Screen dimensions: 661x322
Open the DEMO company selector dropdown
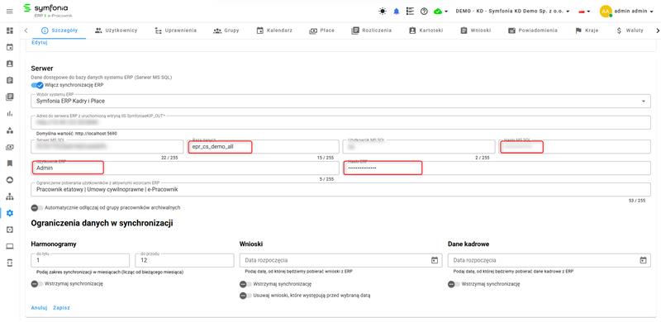pyautogui.click(x=512, y=12)
